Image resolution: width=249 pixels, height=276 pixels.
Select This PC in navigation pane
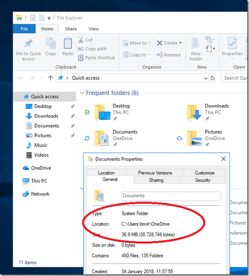pyautogui.click(x=39, y=181)
